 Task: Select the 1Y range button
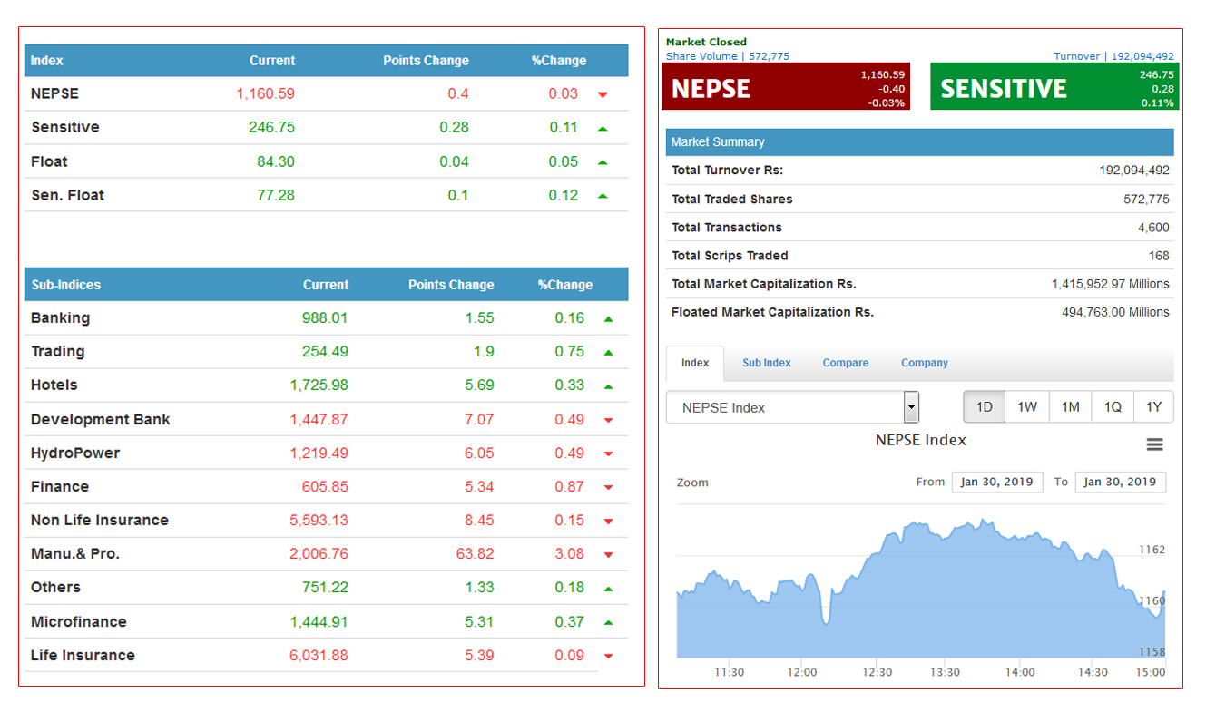1153,407
